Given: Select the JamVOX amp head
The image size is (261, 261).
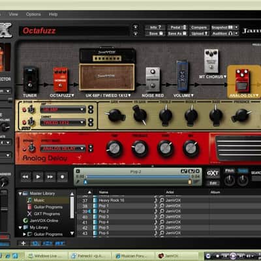Looking at the screenshot, I should click(x=107, y=56).
